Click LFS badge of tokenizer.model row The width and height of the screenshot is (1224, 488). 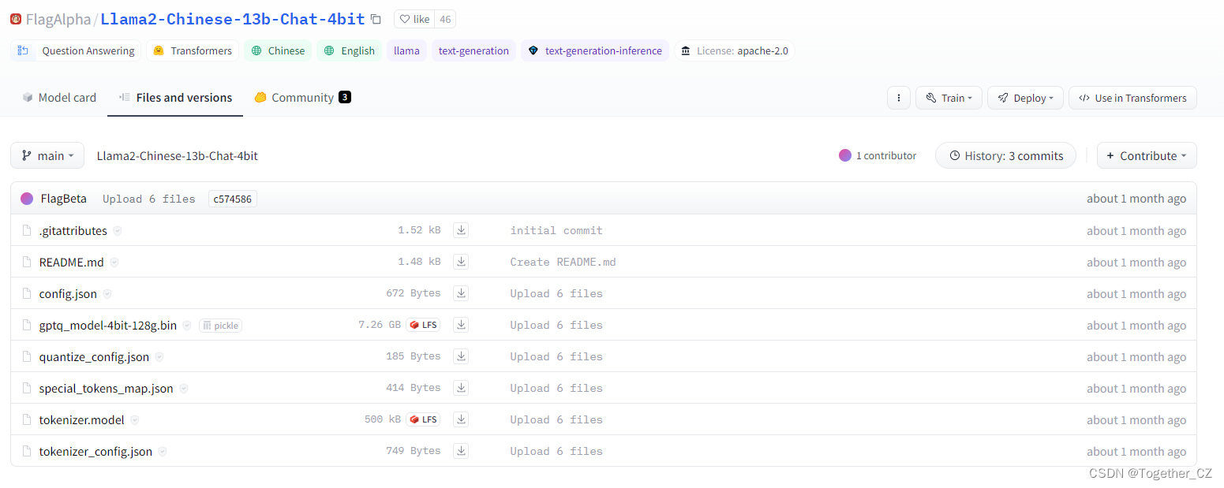point(423,419)
